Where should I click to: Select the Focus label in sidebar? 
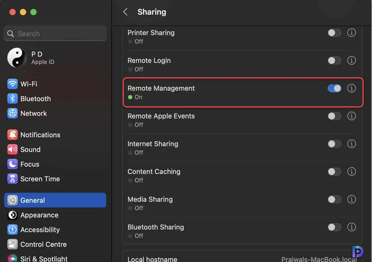[x=29, y=164]
